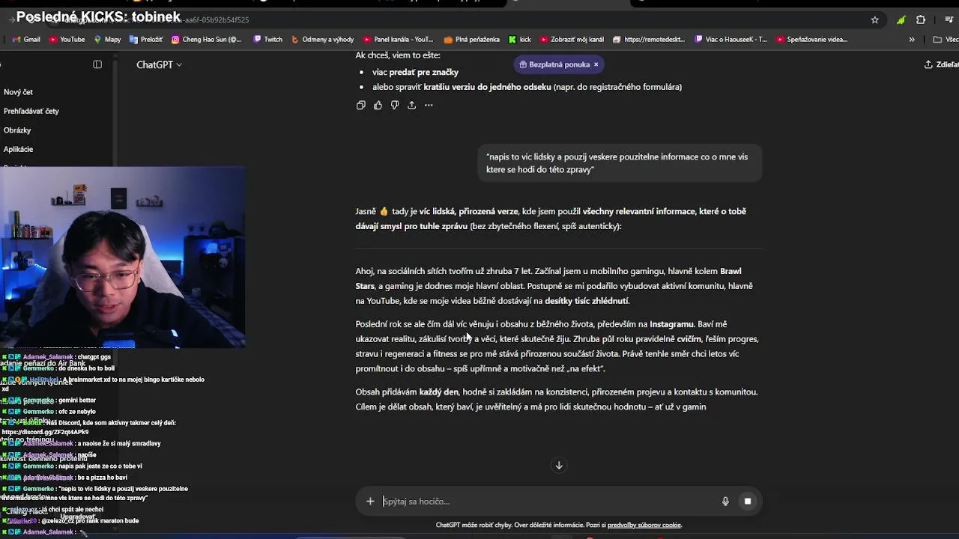Open Aplikácie in sidebar

click(18, 149)
